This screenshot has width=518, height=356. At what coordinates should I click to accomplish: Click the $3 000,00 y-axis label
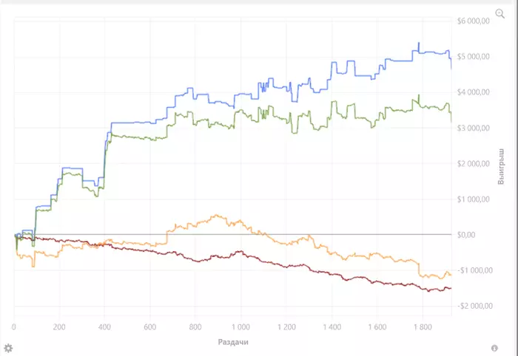coord(474,128)
